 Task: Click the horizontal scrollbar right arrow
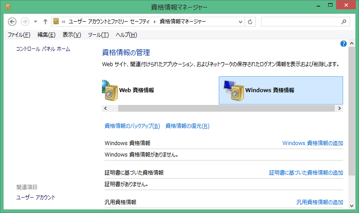pos(340,108)
